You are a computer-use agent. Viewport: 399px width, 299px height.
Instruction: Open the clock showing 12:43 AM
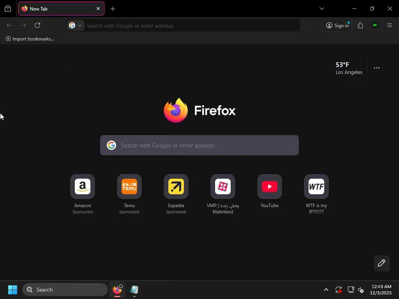tap(381, 290)
